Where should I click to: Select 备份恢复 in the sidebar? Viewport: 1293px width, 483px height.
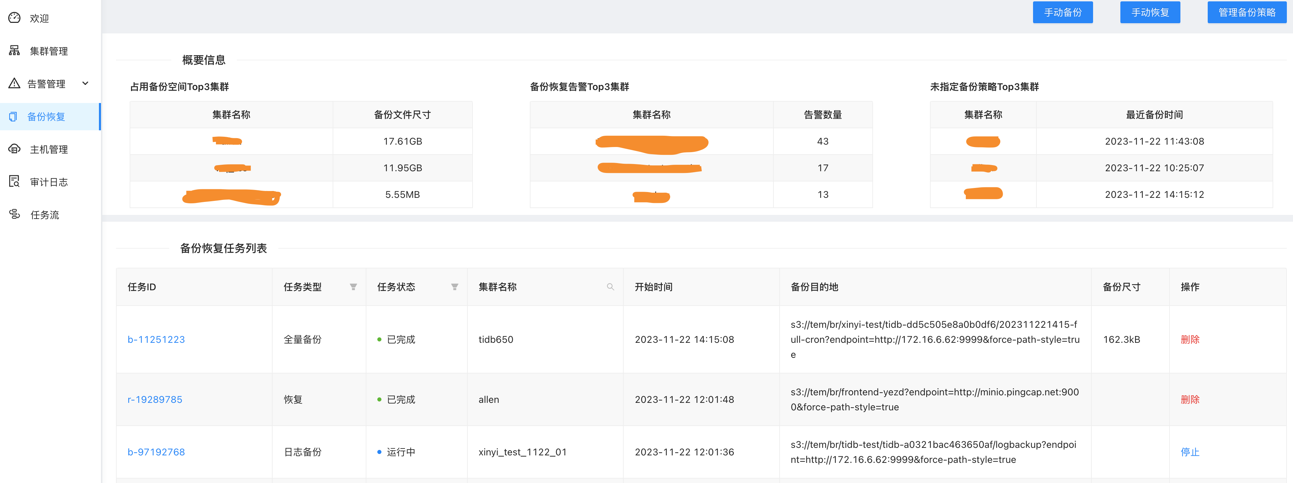click(50, 116)
